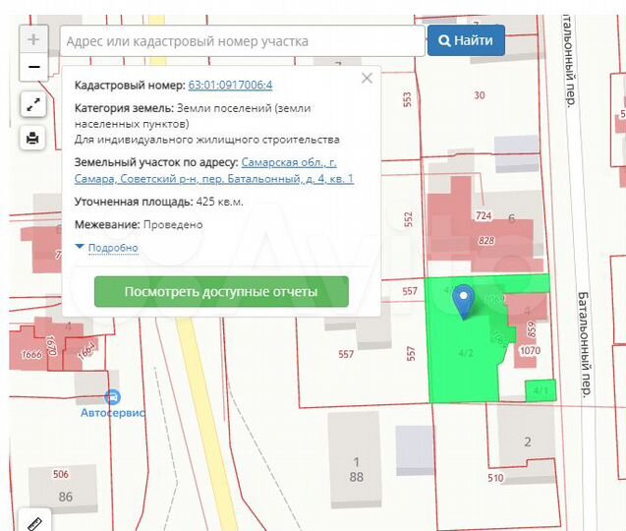Close the cadastral info popup
The height and width of the screenshot is (531, 626).
click(367, 78)
